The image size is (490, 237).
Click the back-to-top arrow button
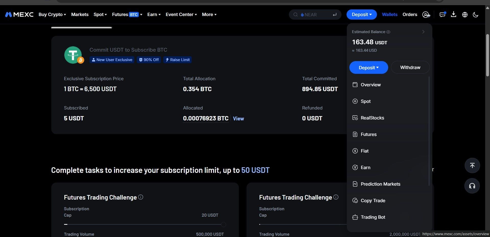click(472, 165)
